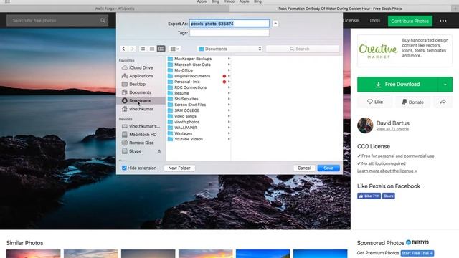This screenshot has width=459, height=258.
Task: Select Desktop in Favorites sidebar
Action: 137,85
